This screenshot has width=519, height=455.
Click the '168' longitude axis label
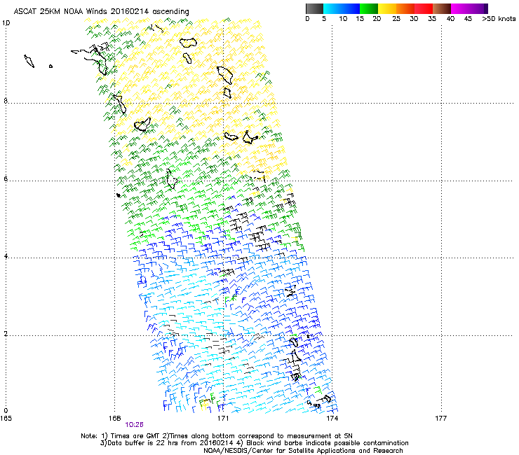coord(114,419)
